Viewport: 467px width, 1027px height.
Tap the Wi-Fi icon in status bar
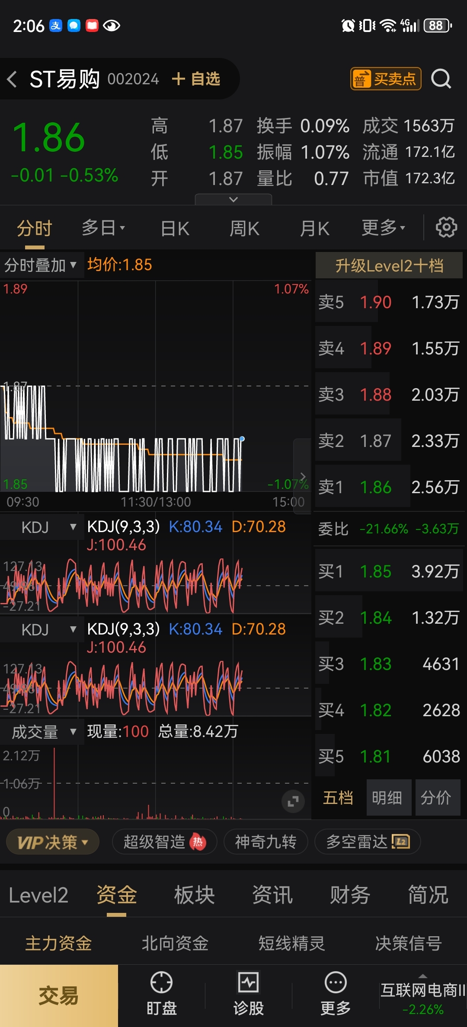pyautogui.click(x=388, y=26)
